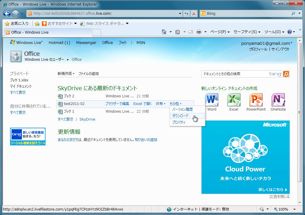
Task: Click the Excel icon beside ブック 2
Action: [x=60, y=96]
